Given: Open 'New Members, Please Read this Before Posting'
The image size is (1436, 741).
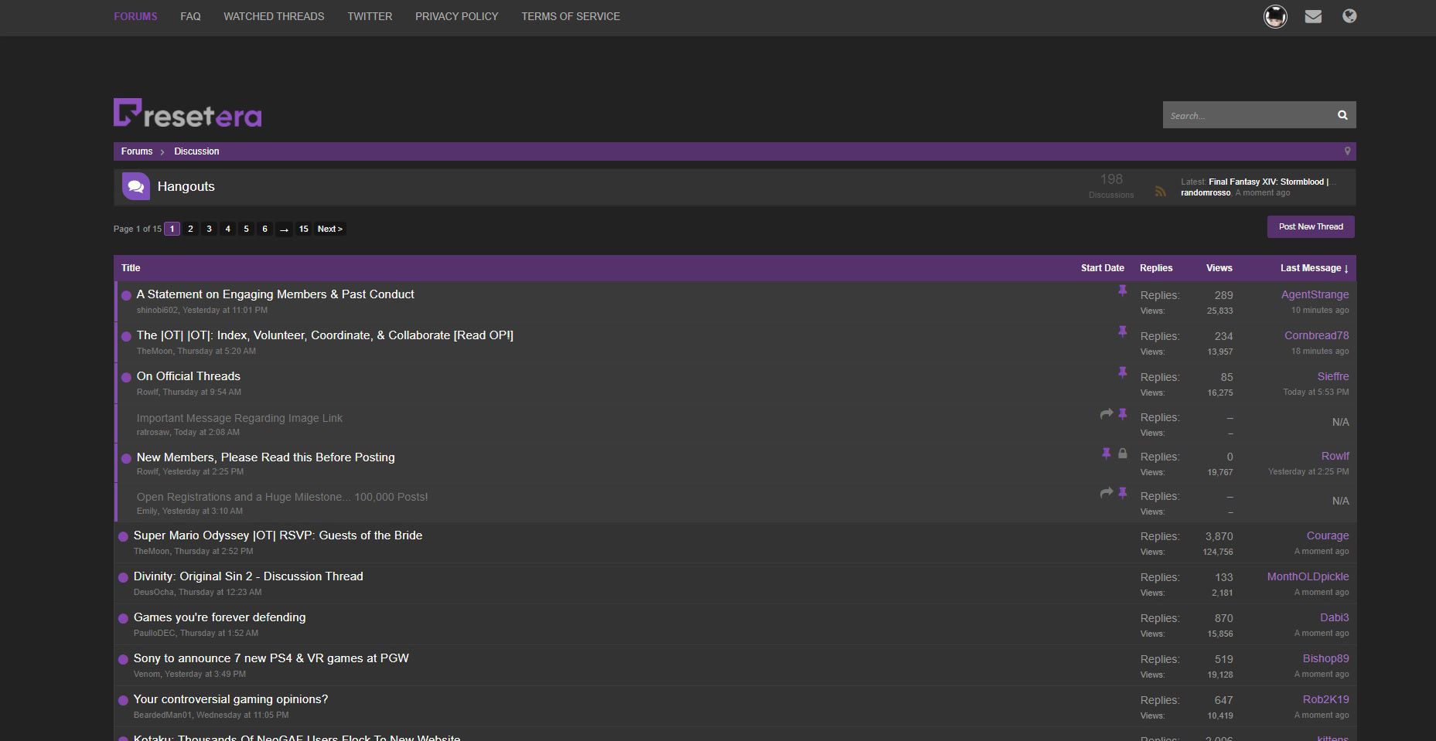Looking at the screenshot, I should [x=265, y=457].
